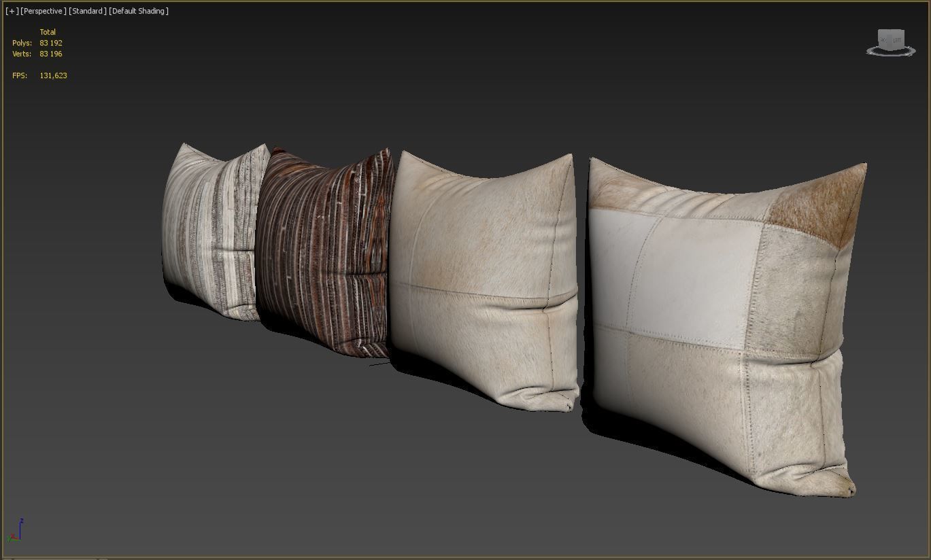931x560 pixels.
Task: Click the Verts count value 83 196
Action: (51, 54)
